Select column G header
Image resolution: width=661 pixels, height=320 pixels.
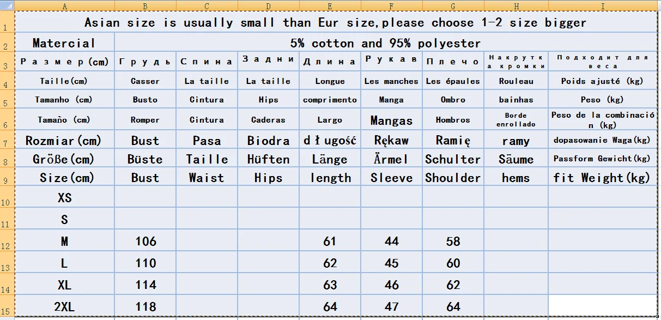tap(453, 6)
